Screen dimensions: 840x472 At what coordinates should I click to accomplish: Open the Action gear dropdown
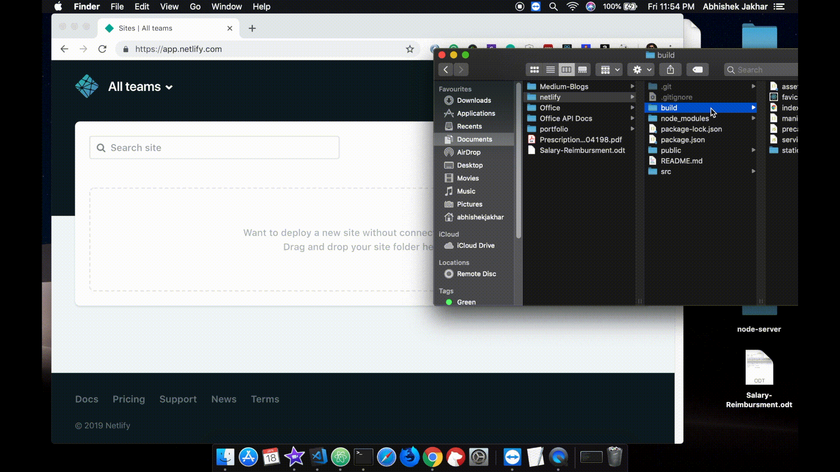[641, 70]
